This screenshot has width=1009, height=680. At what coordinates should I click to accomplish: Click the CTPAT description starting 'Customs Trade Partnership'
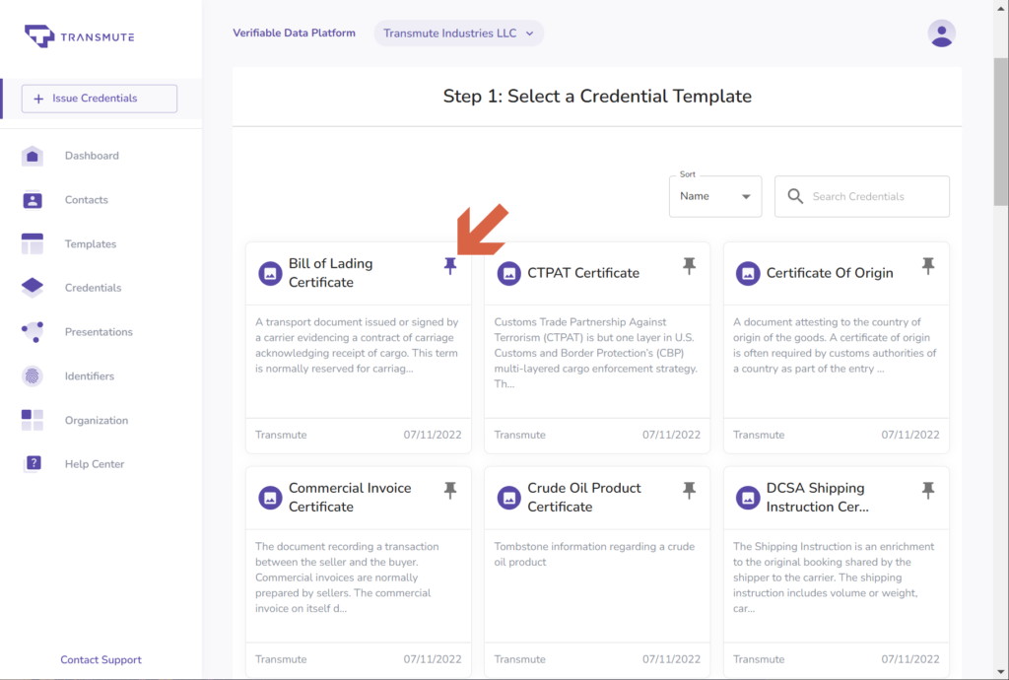point(596,353)
